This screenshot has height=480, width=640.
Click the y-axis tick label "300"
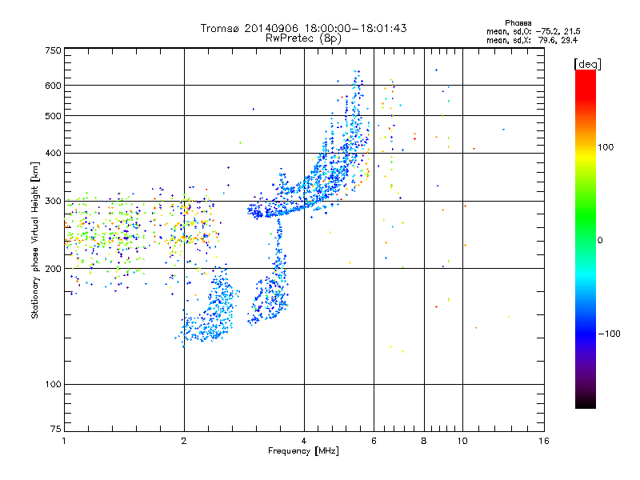[x=53, y=202]
